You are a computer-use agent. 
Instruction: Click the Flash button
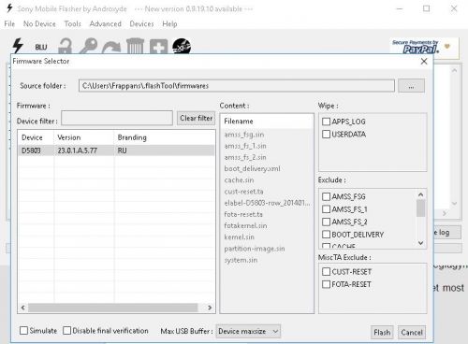pos(382,333)
